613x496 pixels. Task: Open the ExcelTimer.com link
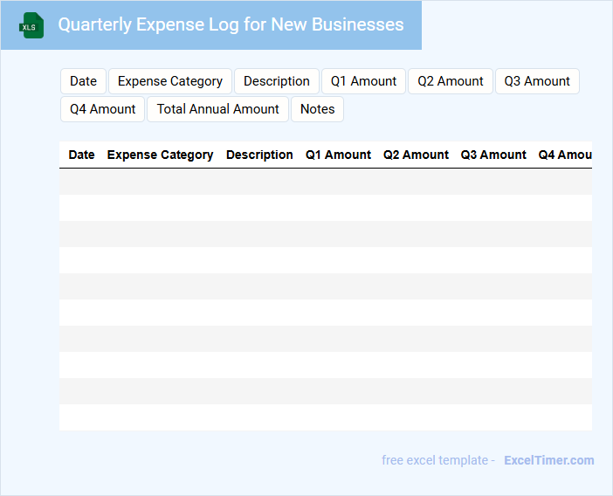coord(548,460)
